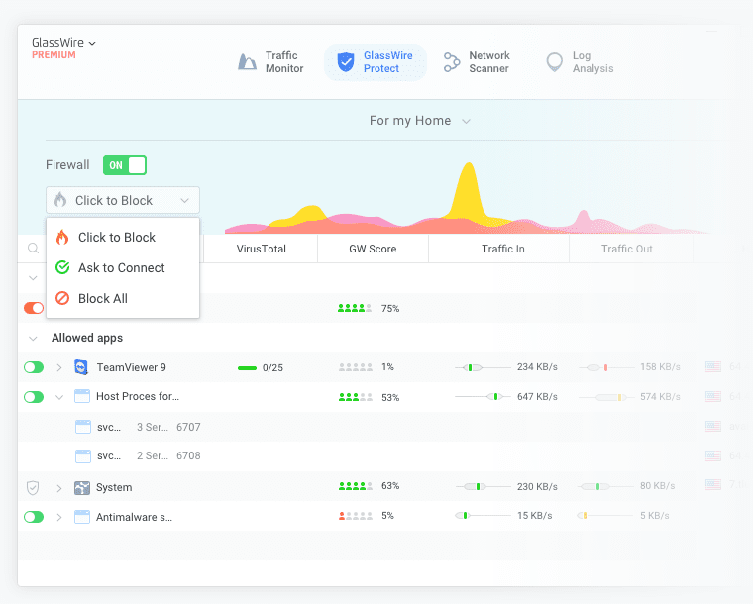
Task: Switch to Traffic Monitor tab
Action: [x=270, y=62]
